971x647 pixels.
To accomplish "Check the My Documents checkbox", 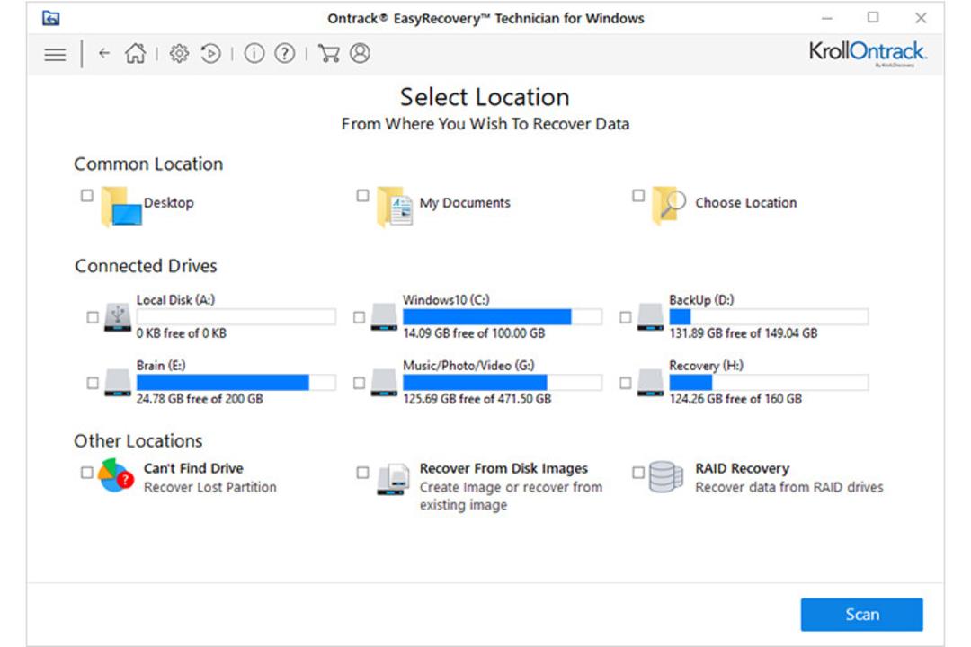I will click(362, 196).
